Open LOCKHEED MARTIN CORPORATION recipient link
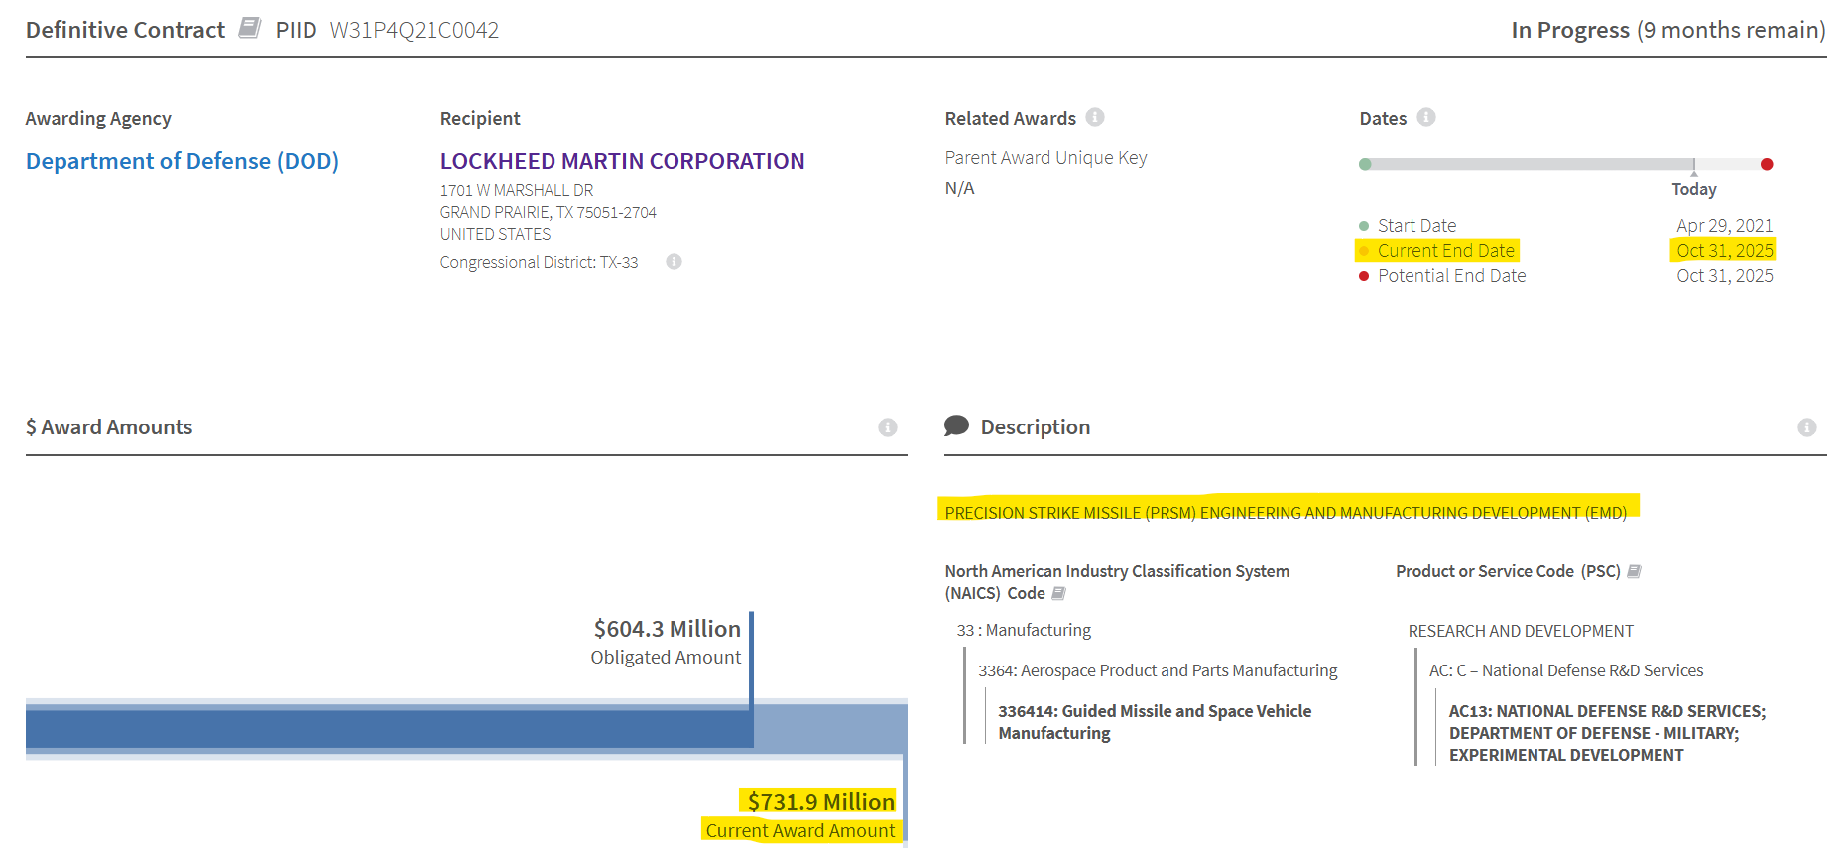Screen dimensions: 1842x848 (x=622, y=161)
